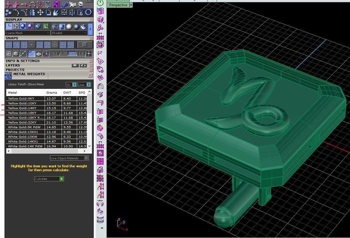Choose the white rendered sphere display mode
The width and height of the screenshot is (350, 238).
(x=69, y=27)
